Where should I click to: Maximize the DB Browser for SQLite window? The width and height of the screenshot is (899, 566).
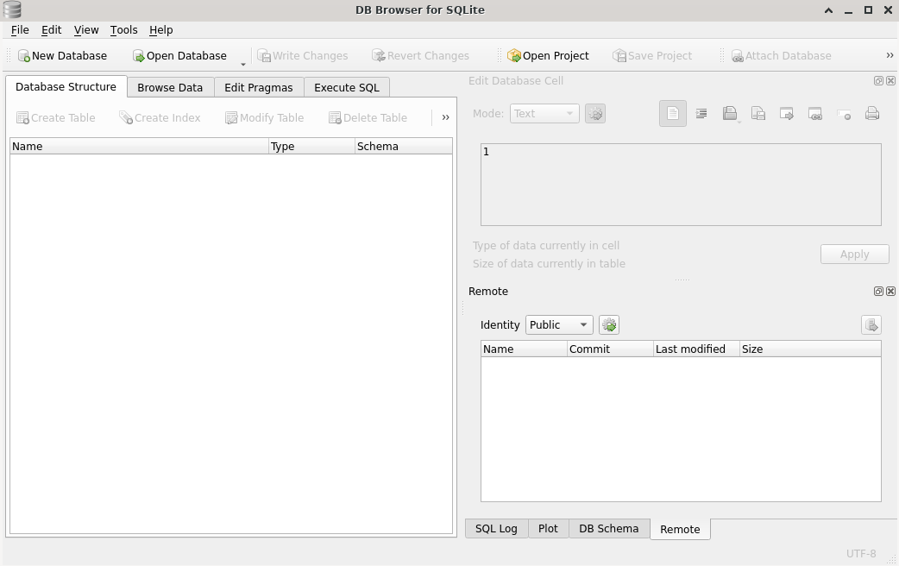pyautogui.click(x=869, y=9)
